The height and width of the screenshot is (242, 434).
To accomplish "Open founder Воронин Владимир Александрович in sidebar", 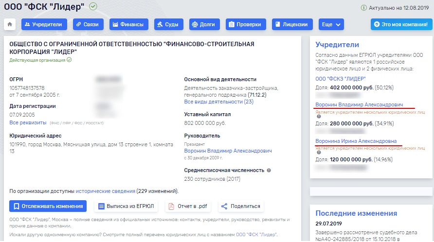I will [x=359, y=104].
